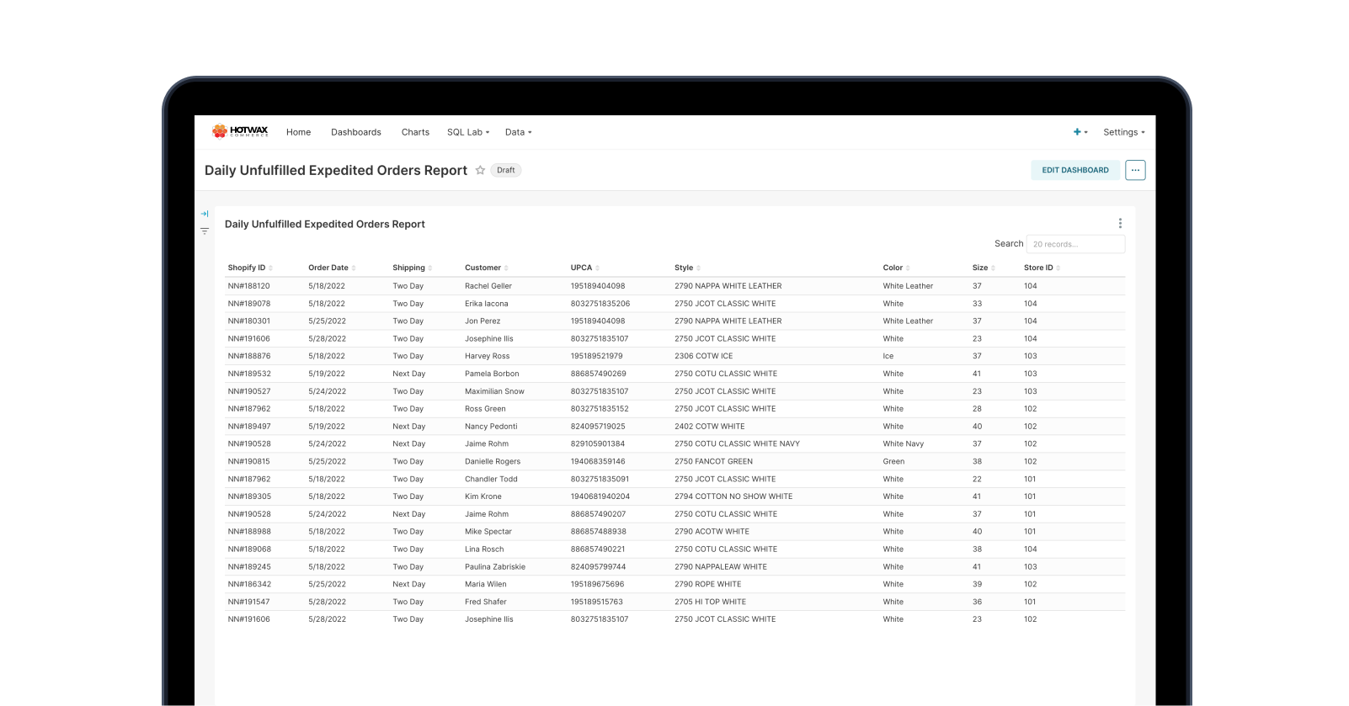Click customer Harvey Ross cell
Screen dimensions: 1349x706
pos(488,356)
